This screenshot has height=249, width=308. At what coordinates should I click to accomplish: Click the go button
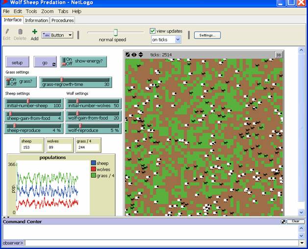tap(45, 62)
